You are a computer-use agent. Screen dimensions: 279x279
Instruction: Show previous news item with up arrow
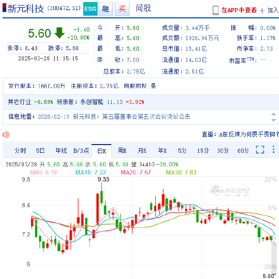(x=273, y=114)
